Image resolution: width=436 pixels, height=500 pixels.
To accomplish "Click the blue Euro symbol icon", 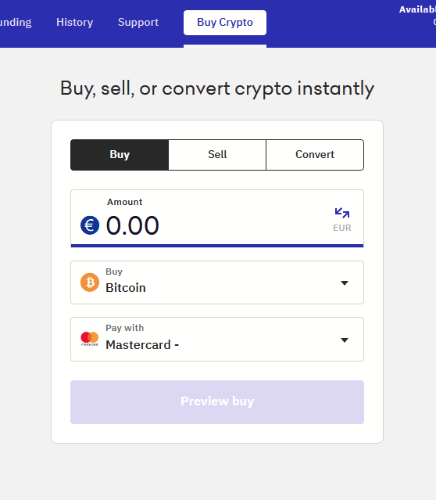I will (90, 225).
